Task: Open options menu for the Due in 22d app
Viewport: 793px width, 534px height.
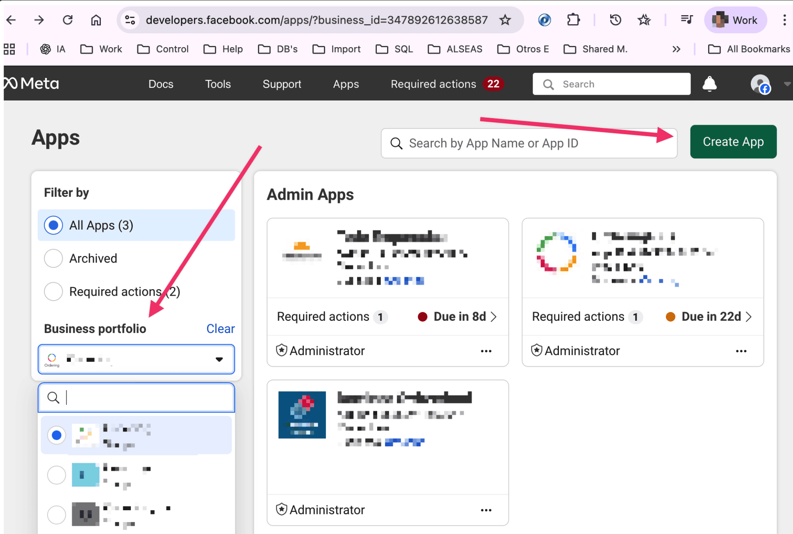Action: click(x=741, y=351)
